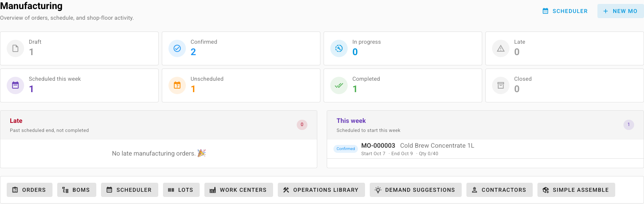The height and width of the screenshot is (204, 644).
Task: Click the Unscheduled calendar question icon
Action: [x=177, y=85]
